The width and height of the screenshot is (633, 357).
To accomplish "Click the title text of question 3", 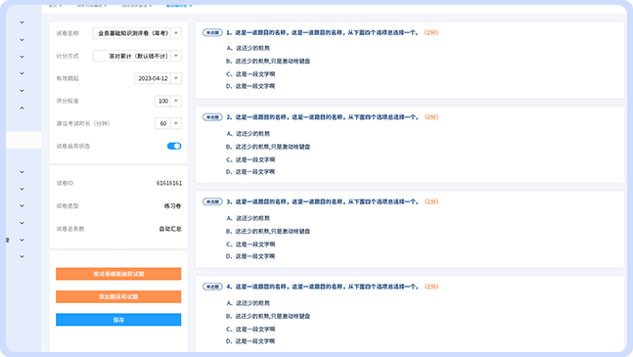I will 323,201.
